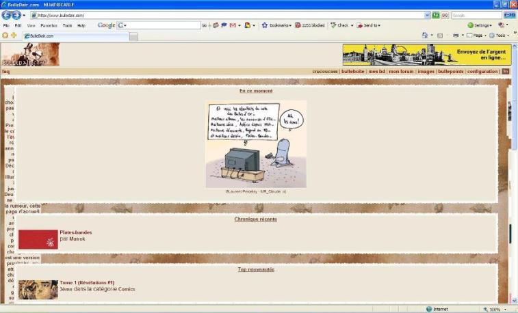Viewport: 518px width, 313px height.
Task: Open the mes bd link
Action: (376, 71)
